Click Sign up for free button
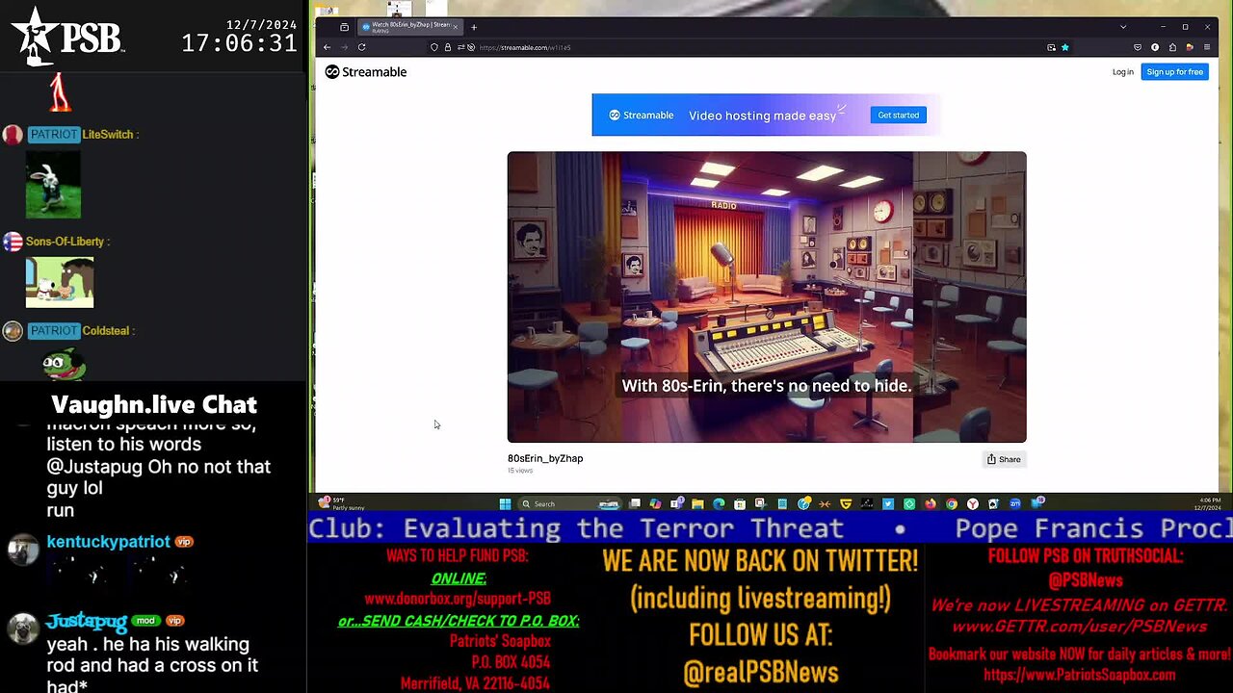The height and width of the screenshot is (693, 1233). click(1175, 72)
